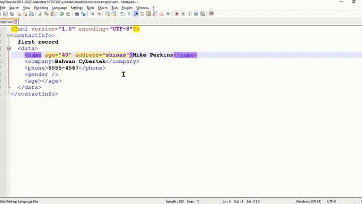This screenshot has height=204, width=362.
Task: Select the example1.xml document tab
Action: [x=6, y=22]
